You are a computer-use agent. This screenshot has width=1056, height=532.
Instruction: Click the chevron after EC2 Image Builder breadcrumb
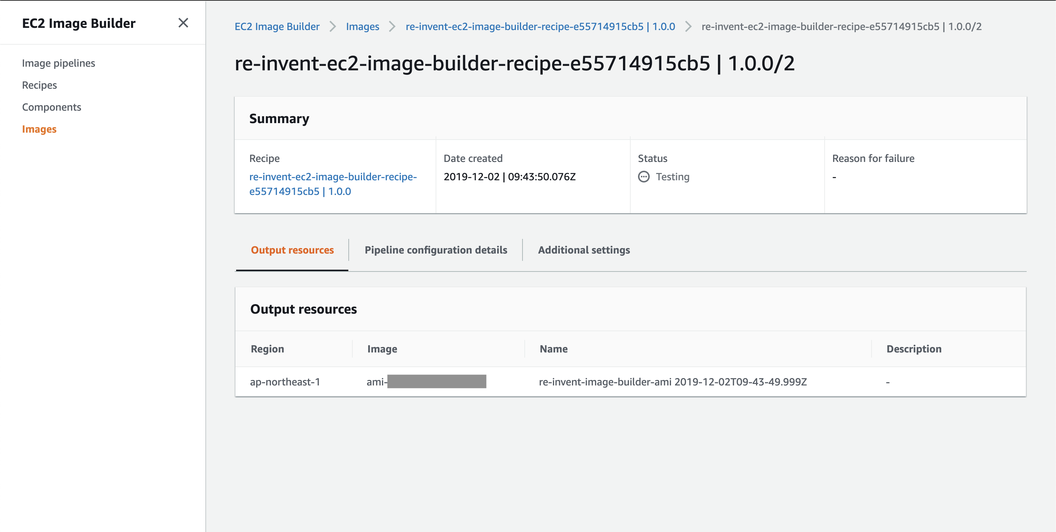click(333, 26)
